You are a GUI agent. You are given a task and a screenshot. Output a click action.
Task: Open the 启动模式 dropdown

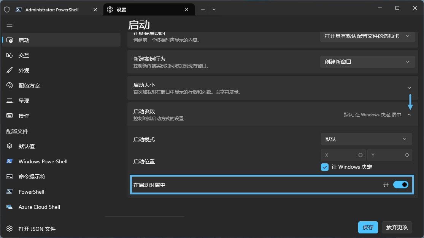click(366, 139)
